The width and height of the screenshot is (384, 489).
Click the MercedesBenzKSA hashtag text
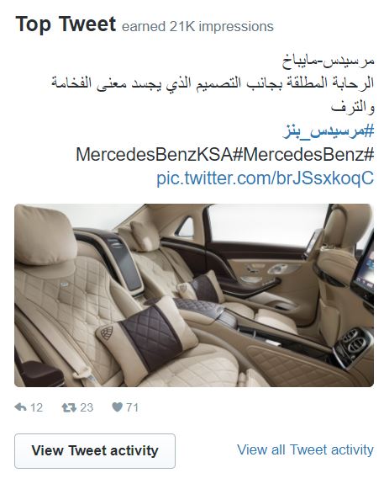pos(159,154)
